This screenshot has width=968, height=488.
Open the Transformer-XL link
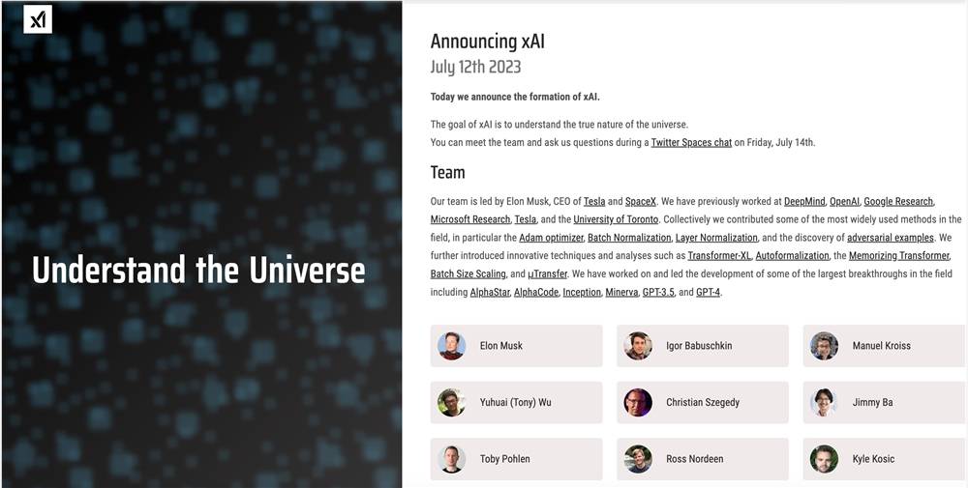point(718,256)
